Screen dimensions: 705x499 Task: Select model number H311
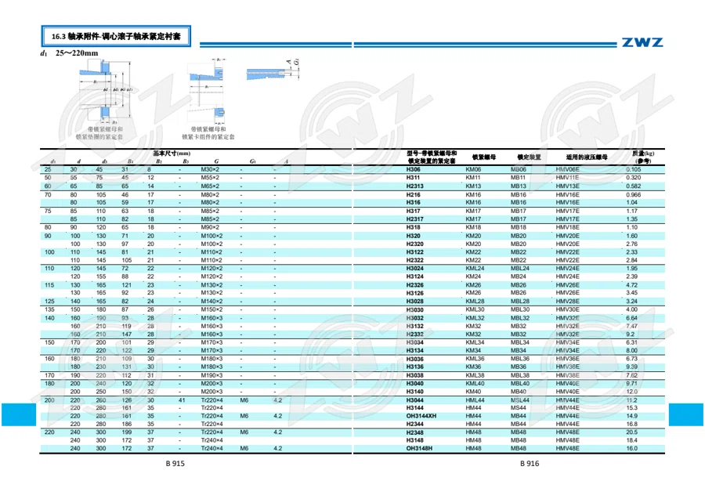pos(413,178)
